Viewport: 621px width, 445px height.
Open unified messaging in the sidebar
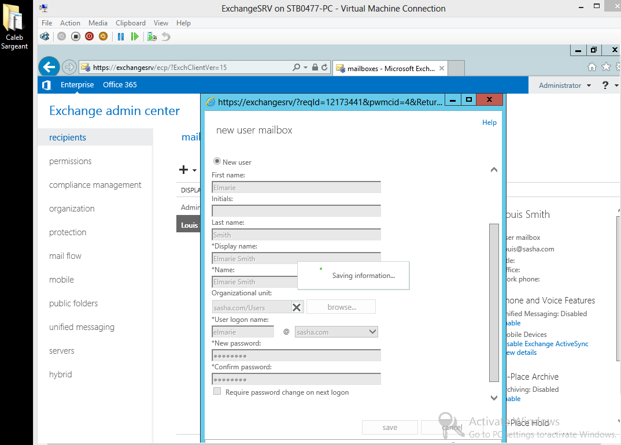[x=82, y=328]
